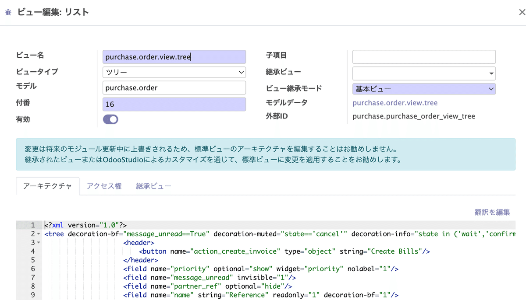526x300 pixels.
Task: Select the 付番 field containing 16
Action: (174, 104)
